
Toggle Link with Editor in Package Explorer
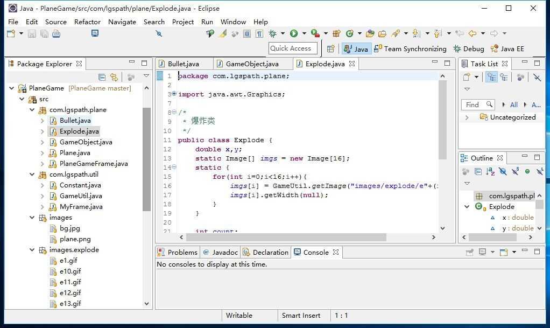coord(114,77)
